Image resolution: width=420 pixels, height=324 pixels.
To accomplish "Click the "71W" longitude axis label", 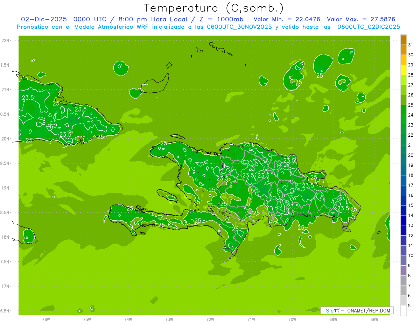I will click(251, 319).
